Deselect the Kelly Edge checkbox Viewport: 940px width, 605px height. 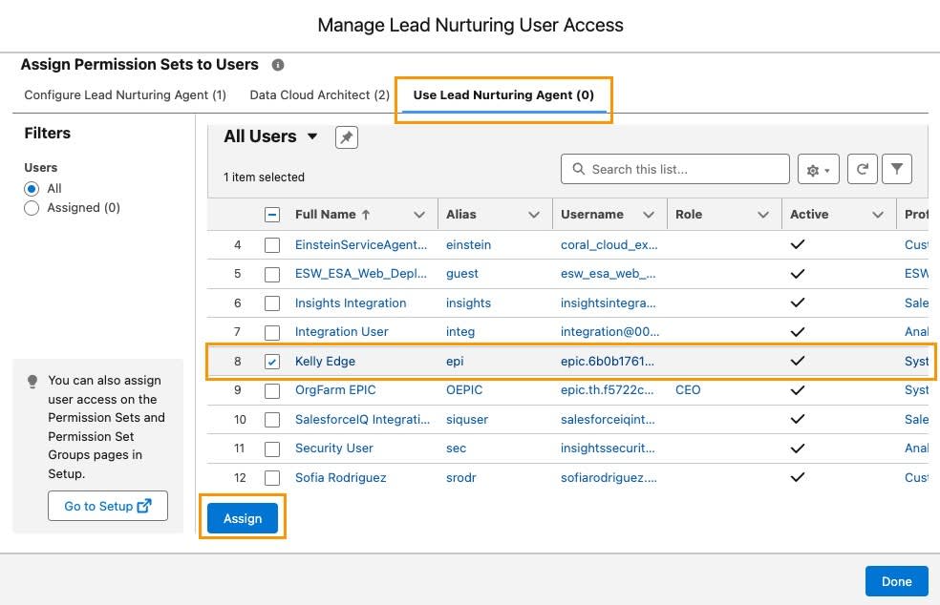(272, 361)
